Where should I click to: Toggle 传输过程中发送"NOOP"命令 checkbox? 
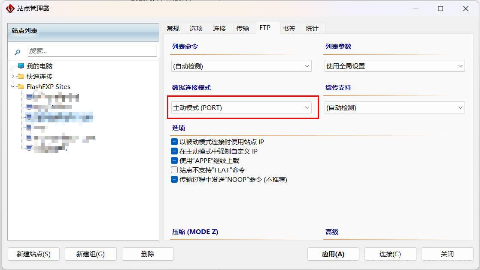click(174, 179)
